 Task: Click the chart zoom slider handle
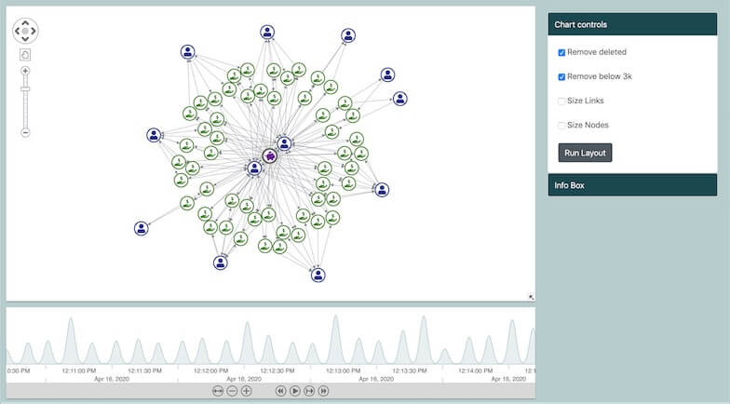coord(25,89)
